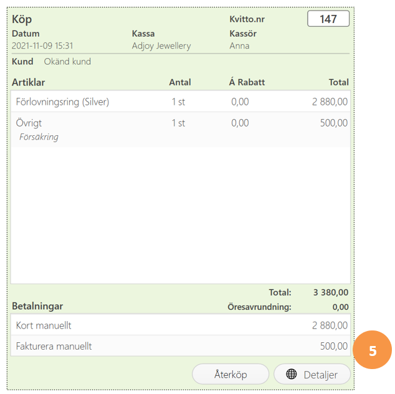395x394 pixels.
Task: Click the cashier name Anna
Action: 239,46
